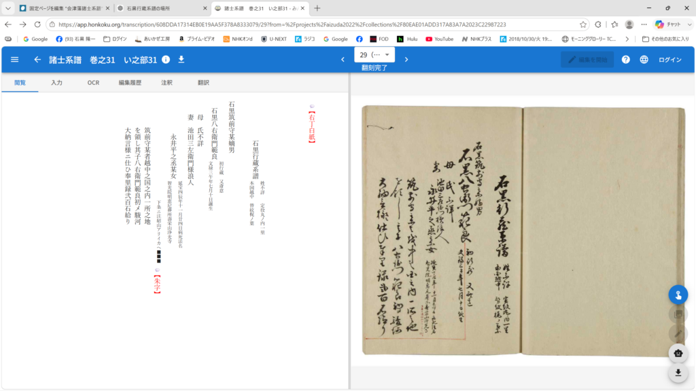696x391 pixels.
Task: Close the 石黒行蔵系譜の場所 browser tab
Action: (x=205, y=8)
